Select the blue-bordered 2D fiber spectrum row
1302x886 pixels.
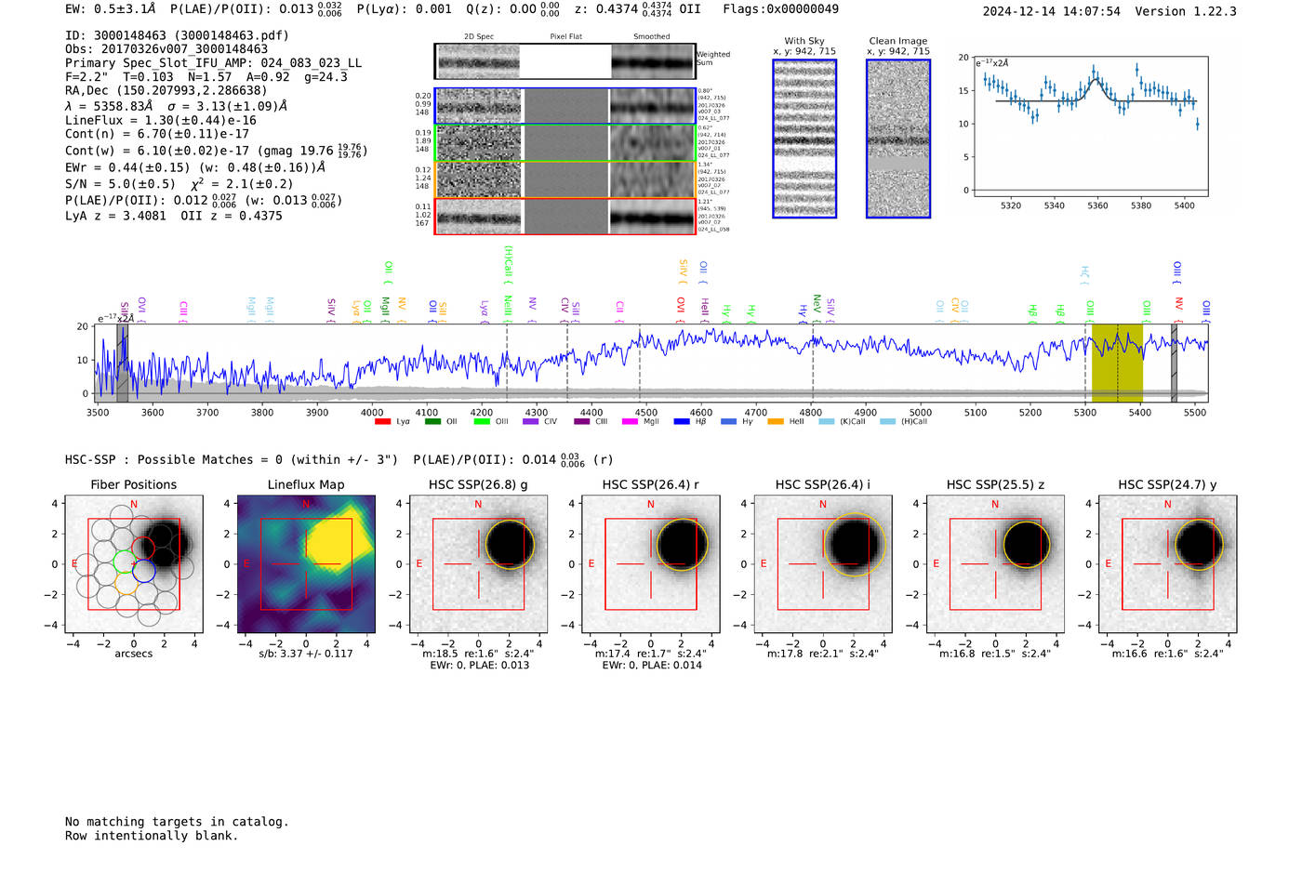(565, 106)
